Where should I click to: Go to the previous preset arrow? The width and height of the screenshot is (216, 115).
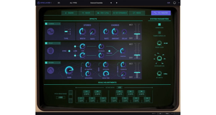(x=111, y=3)
